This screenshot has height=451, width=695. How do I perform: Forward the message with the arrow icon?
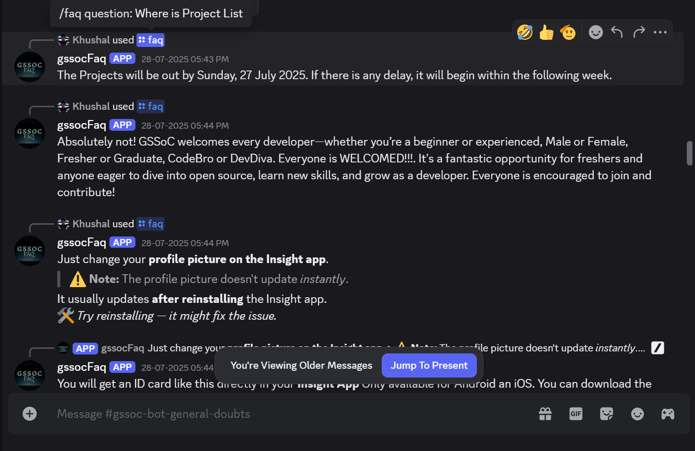coord(639,33)
